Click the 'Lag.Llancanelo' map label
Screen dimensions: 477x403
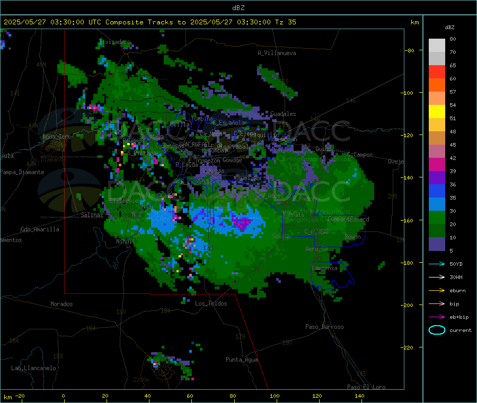click(x=33, y=368)
